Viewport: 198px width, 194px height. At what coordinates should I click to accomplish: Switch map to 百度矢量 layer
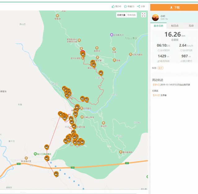[121, 15]
